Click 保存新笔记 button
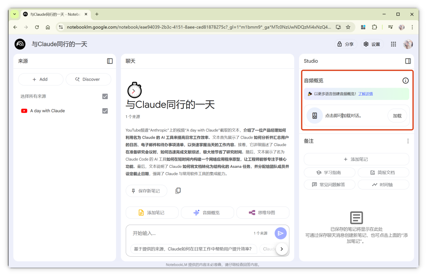This screenshot has height=276, width=427. coord(146,191)
